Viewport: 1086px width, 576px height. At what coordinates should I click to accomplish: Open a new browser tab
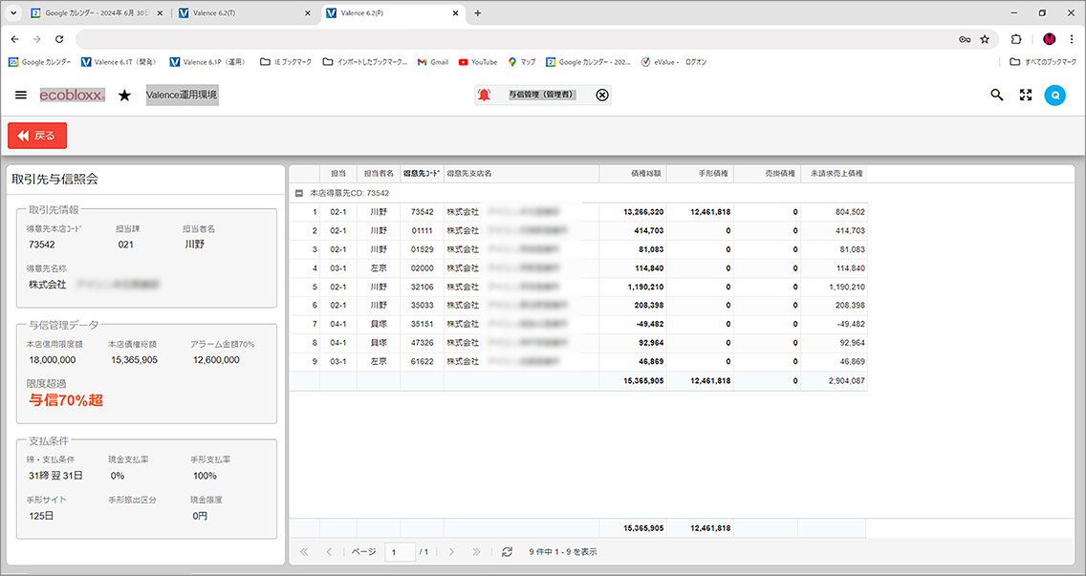478,13
